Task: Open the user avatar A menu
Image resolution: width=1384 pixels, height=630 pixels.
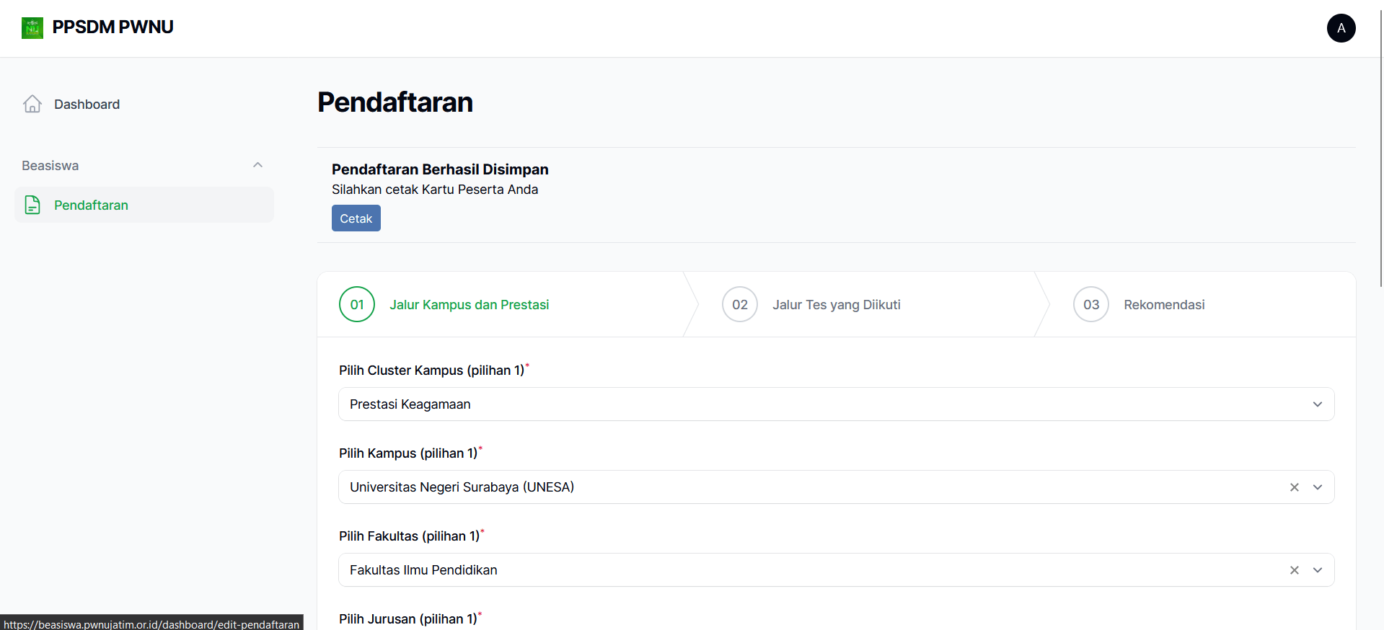Action: point(1341,28)
